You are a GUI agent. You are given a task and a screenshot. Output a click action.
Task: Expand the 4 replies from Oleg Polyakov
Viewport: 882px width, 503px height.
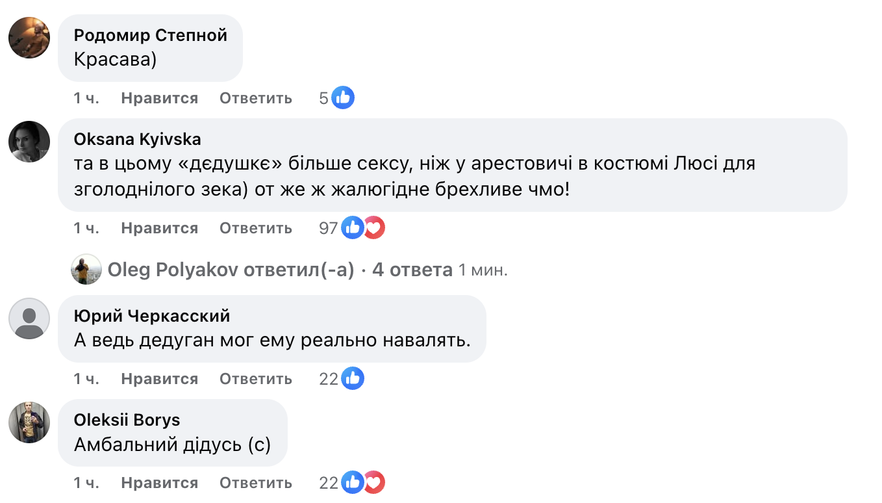[x=412, y=270]
